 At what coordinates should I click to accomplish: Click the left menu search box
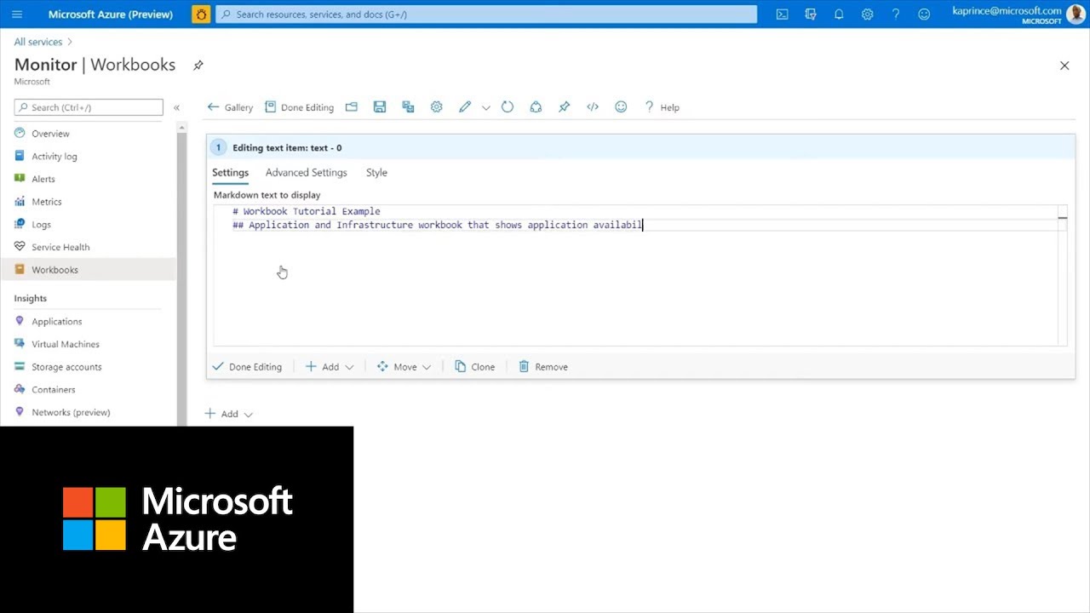tap(89, 107)
